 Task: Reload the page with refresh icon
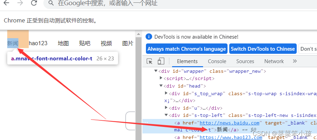point(34,3)
